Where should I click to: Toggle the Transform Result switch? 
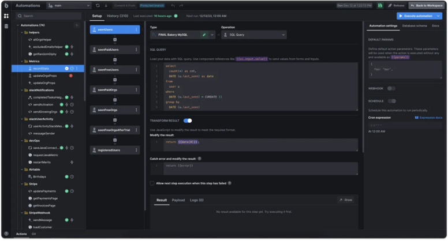(188, 120)
